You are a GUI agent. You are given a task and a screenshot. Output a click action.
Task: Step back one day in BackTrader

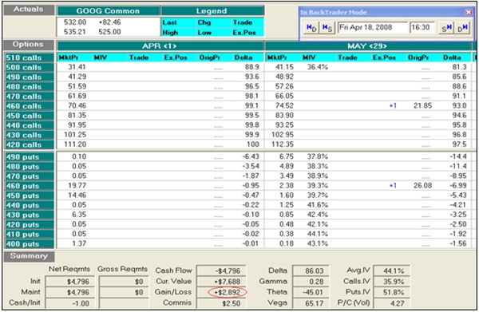[311, 28]
